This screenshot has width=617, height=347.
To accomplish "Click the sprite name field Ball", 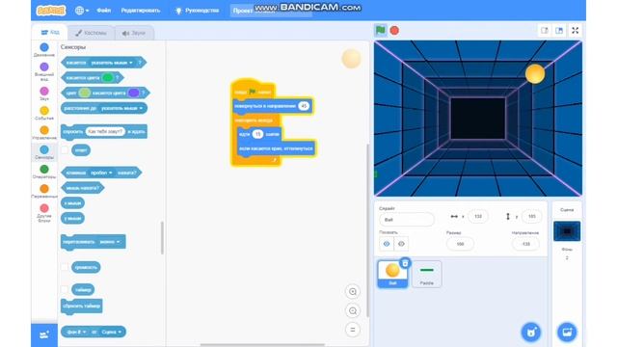I will 407,220.
